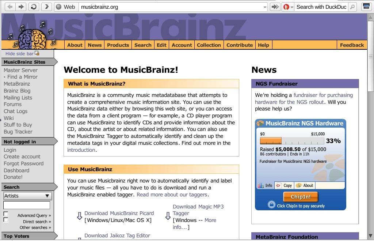
Task: Open the Brainz Blog link
Action: pyautogui.click(x=17, y=91)
